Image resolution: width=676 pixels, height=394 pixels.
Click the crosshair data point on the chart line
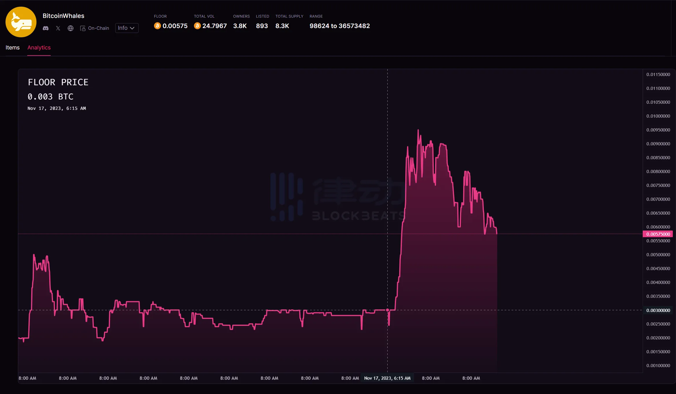387,310
